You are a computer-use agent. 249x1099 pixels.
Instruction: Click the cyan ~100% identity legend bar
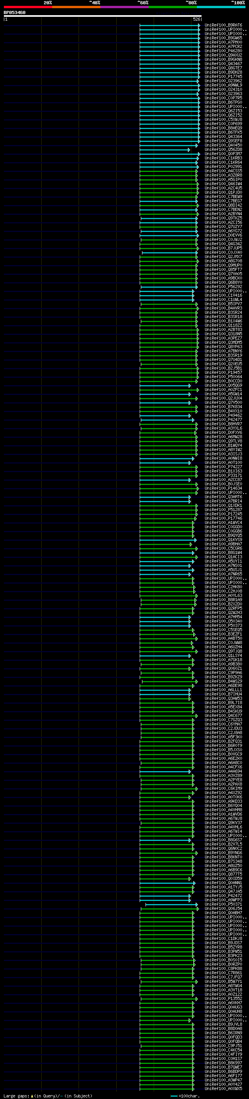click(221, 7)
